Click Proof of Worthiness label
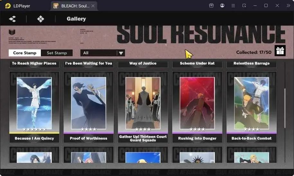The image size is (294, 176). coord(88,138)
